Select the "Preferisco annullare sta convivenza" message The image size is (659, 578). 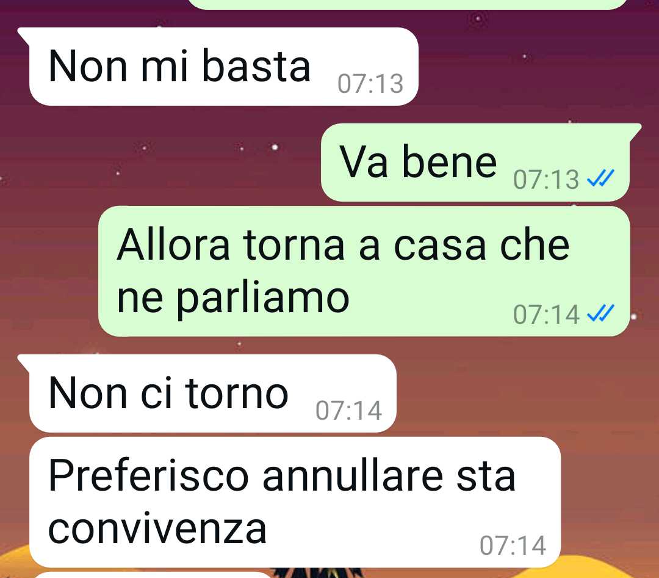click(x=295, y=502)
